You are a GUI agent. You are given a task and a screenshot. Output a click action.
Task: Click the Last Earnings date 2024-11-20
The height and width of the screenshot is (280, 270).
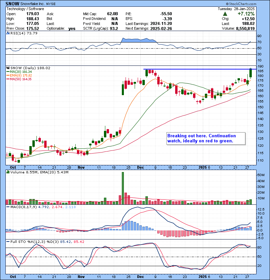(161, 24)
